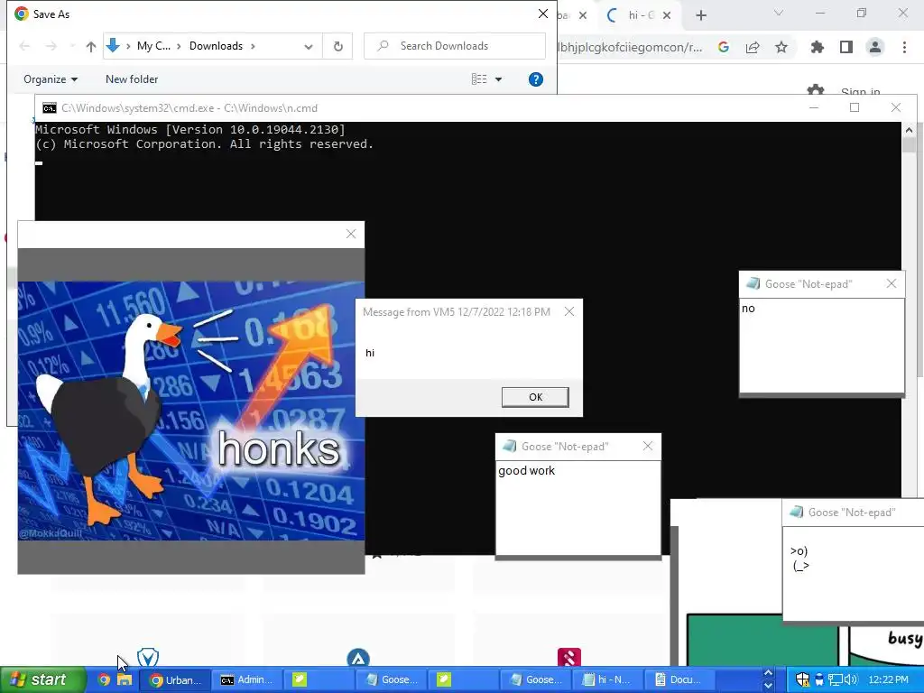Screen dimensions: 924x693
Task: Refresh the Downloads folder listing
Action: coord(338,46)
